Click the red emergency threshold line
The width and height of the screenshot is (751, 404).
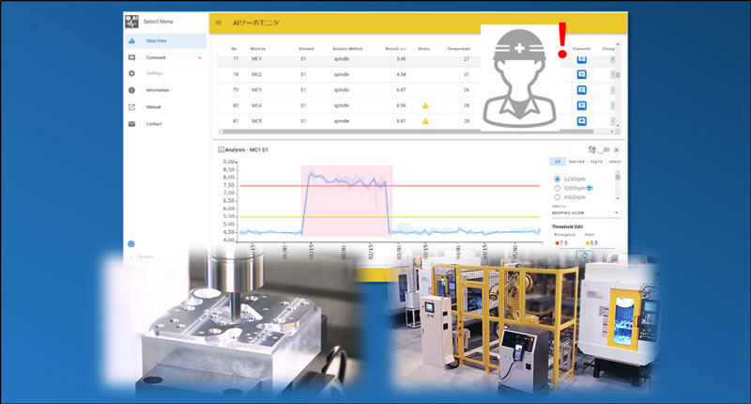pyautogui.click(x=390, y=185)
